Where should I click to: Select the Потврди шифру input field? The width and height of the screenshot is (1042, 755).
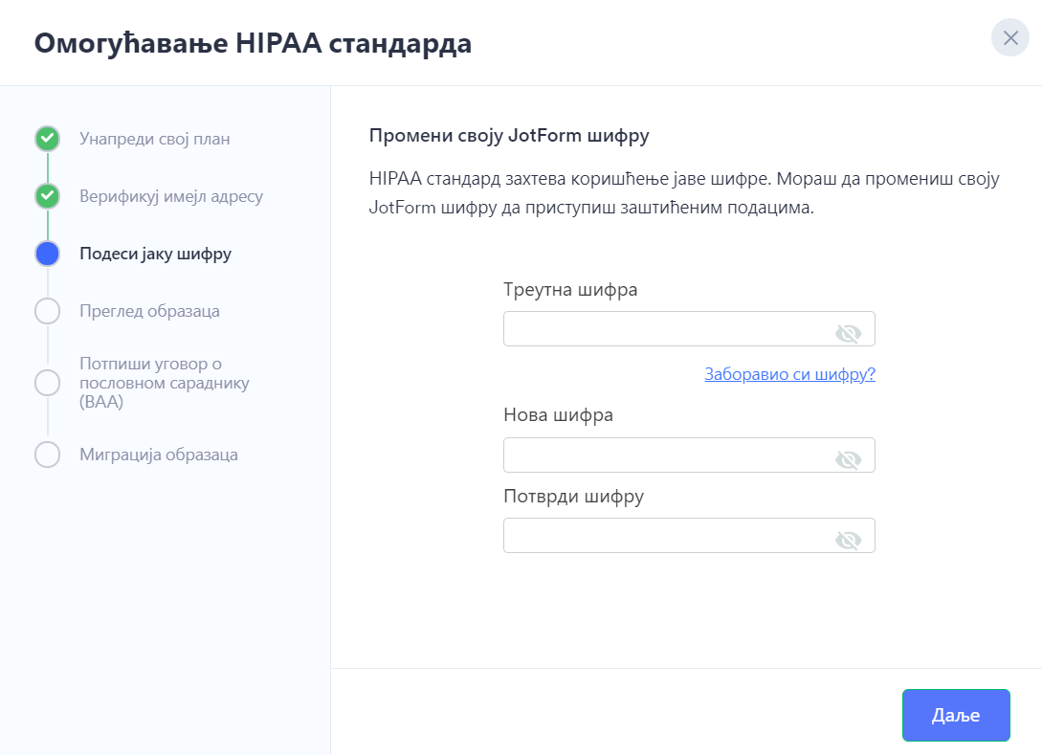689,536
